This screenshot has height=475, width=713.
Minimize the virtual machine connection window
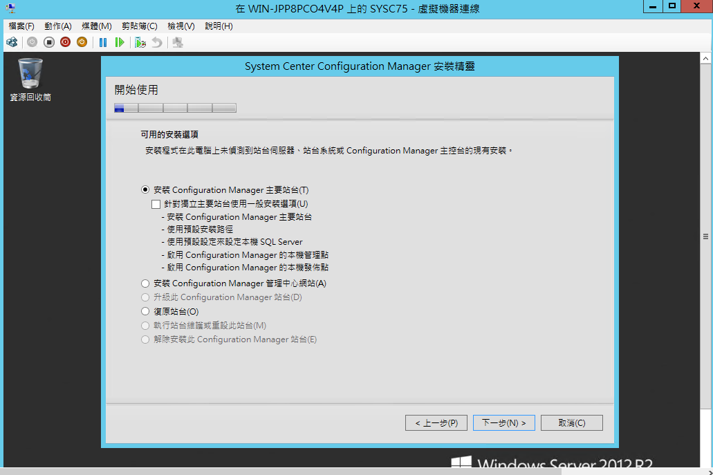[653, 6]
